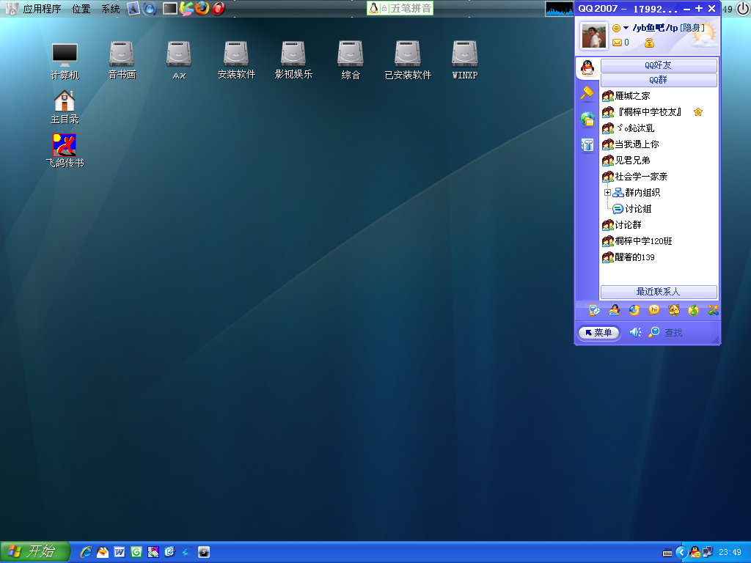Open the 影视娱乐 drive icon
Image resolution: width=751 pixels, height=563 pixels.
click(293, 60)
